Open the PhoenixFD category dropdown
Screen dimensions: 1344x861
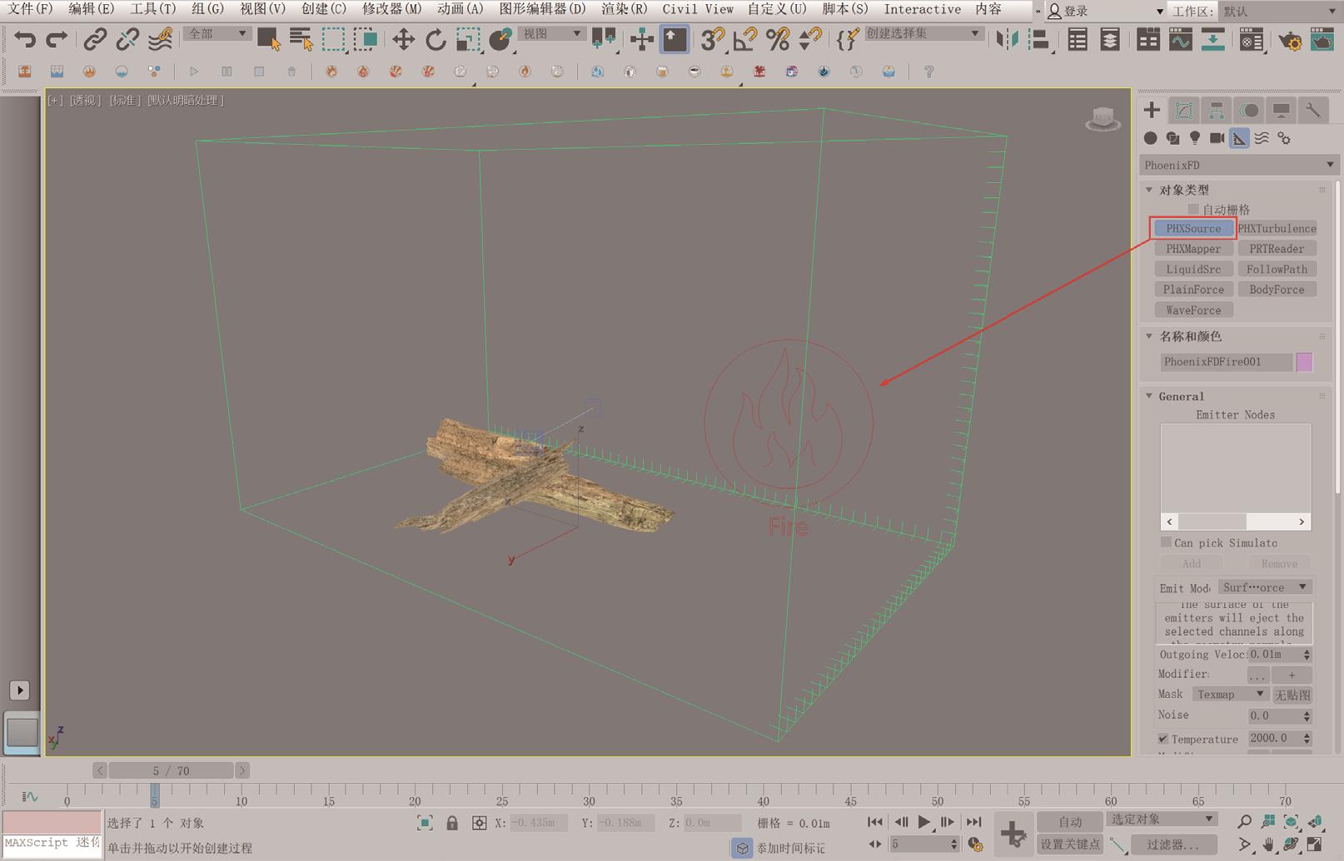click(x=1237, y=165)
